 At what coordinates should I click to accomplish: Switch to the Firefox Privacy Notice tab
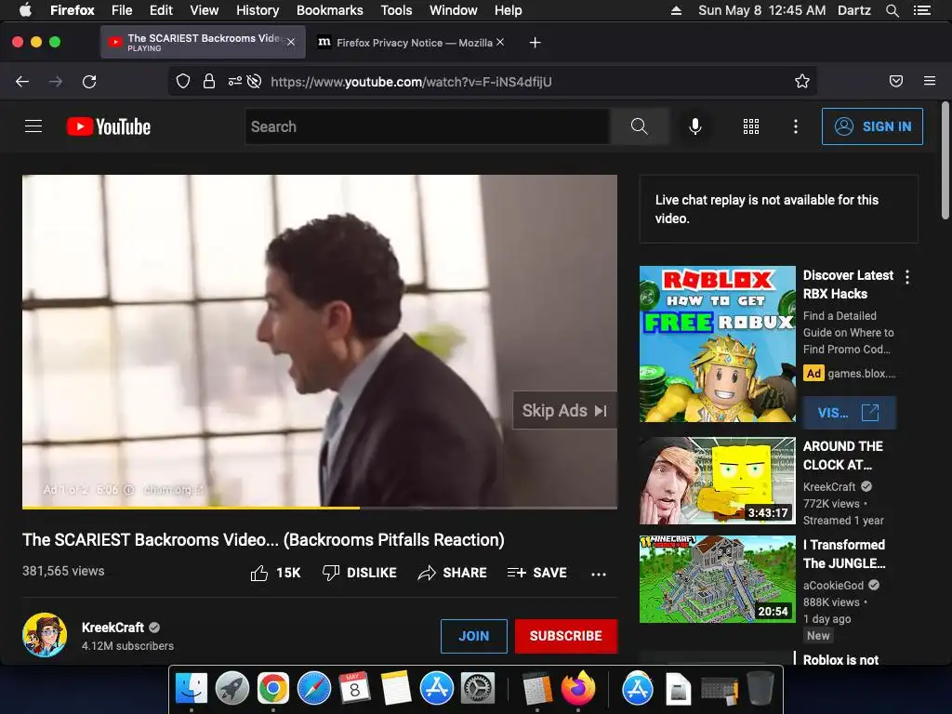412,43
